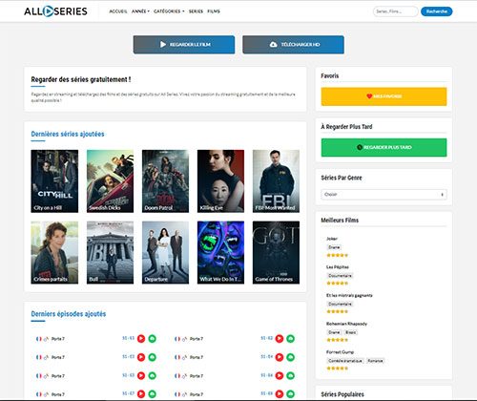
Task: Open the Game of Thrones poster
Action: (276, 252)
